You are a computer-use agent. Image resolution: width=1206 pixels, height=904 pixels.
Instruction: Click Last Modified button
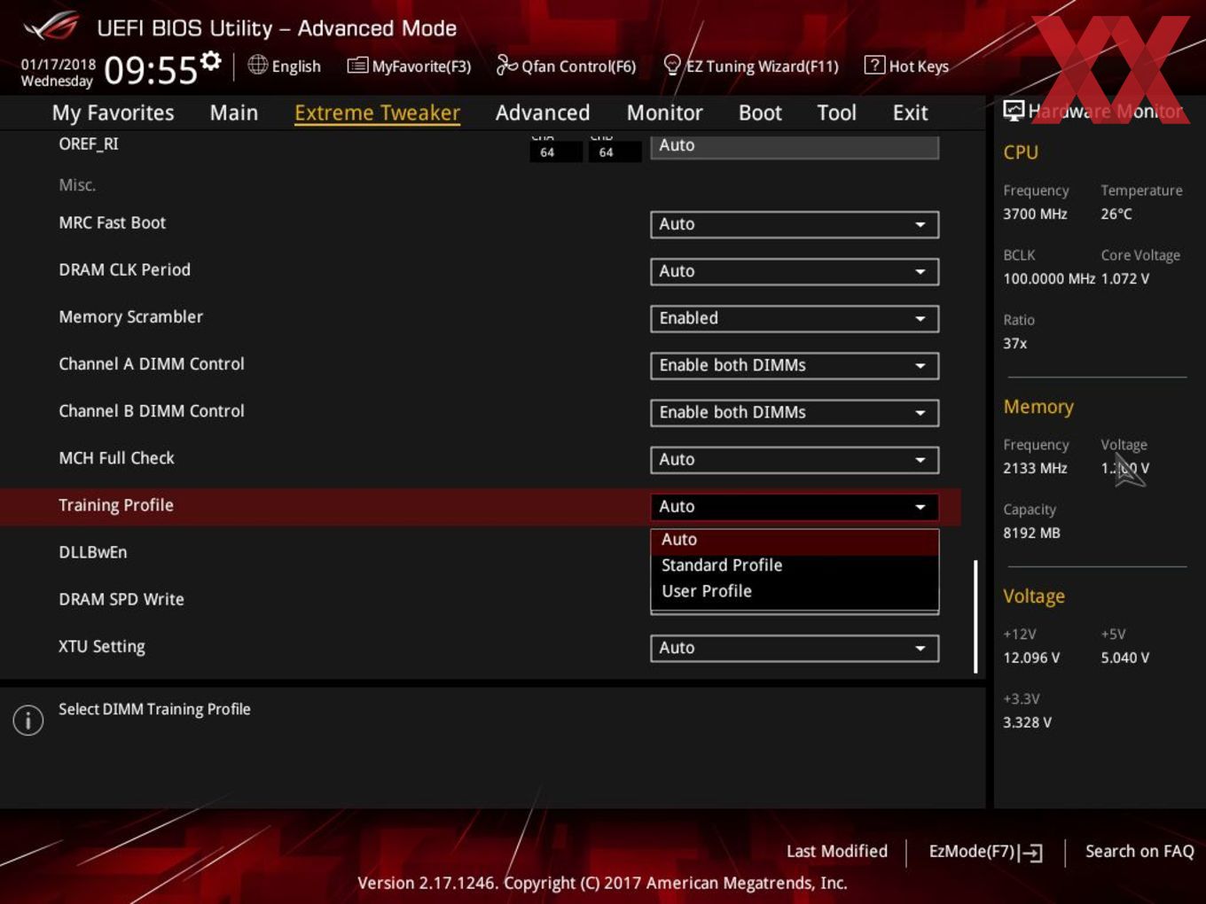[x=836, y=852]
